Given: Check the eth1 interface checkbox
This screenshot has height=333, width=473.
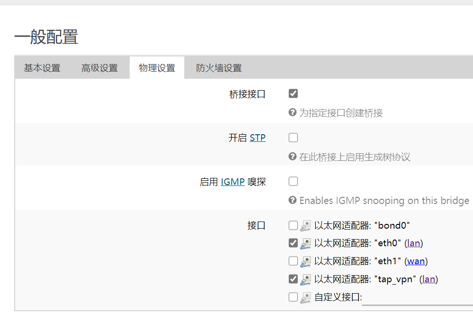Looking at the screenshot, I should pyautogui.click(x=293, y=261).
